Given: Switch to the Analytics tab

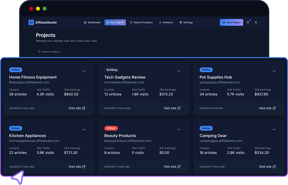Looking at the screenshot, I should [x=166, y=22].
